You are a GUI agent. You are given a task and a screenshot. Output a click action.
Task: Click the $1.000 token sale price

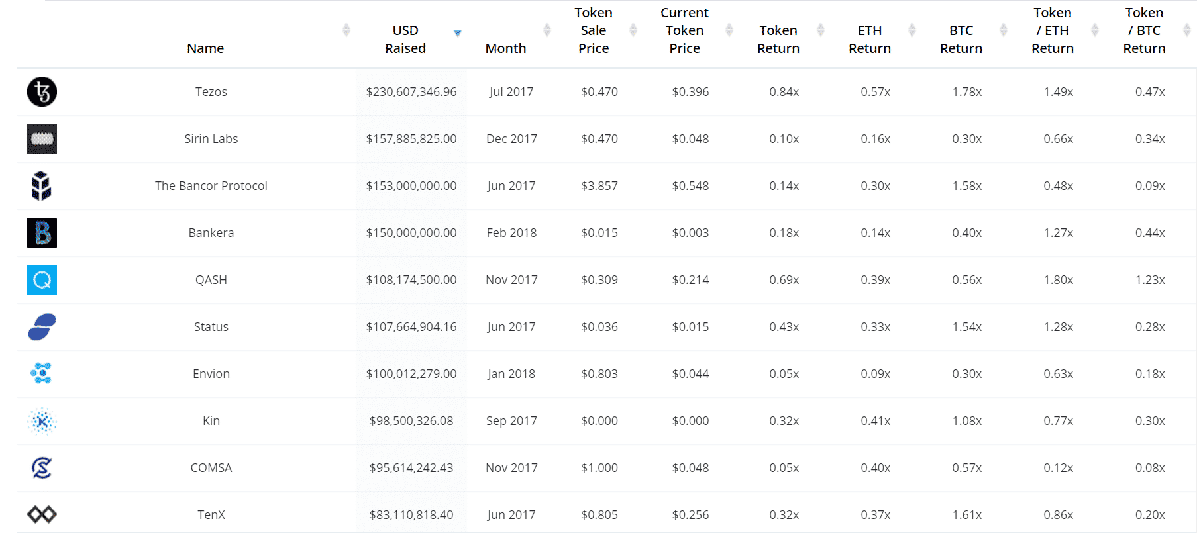[x=599, y=468]
